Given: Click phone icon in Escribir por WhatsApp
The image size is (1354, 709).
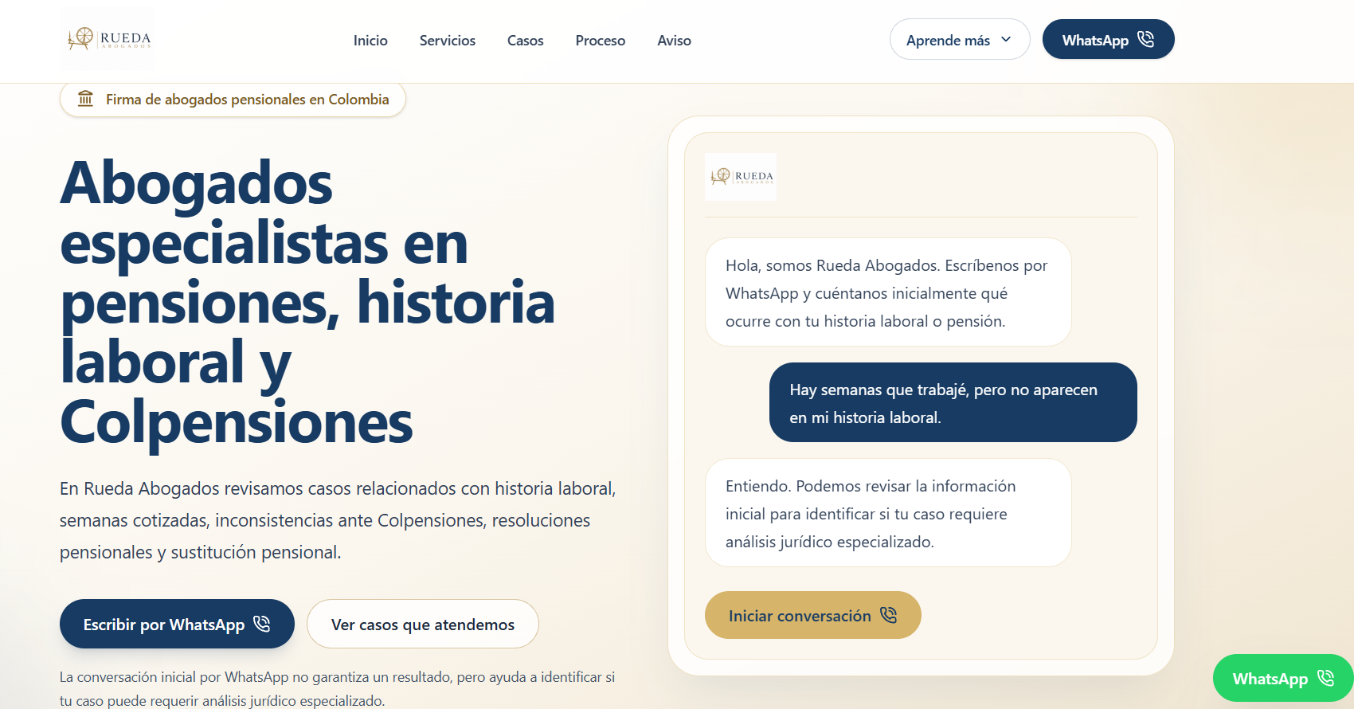Looking at the screenshot, I should (262, 624).
